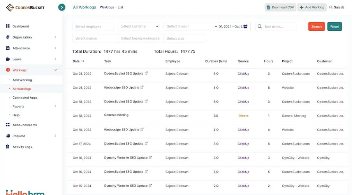The width and height of the screenshot is (352, 195).
Task: Click the General Meeting. task cell
Action: (117, 115)
